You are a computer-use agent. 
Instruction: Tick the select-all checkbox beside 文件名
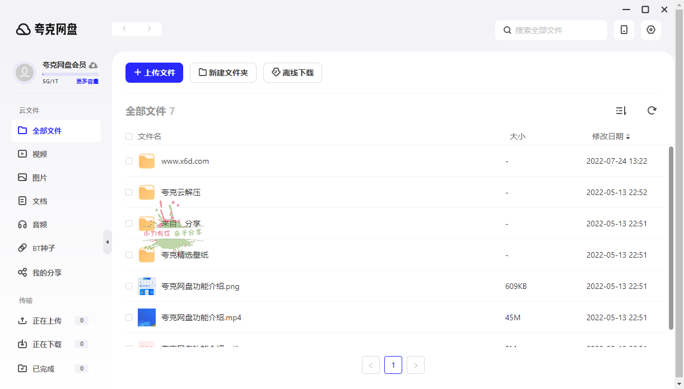click(x=129, y=136)
